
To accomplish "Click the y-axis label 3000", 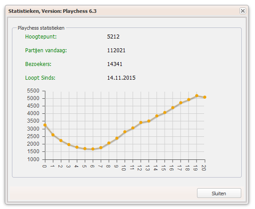I will [x=33, y=129].
